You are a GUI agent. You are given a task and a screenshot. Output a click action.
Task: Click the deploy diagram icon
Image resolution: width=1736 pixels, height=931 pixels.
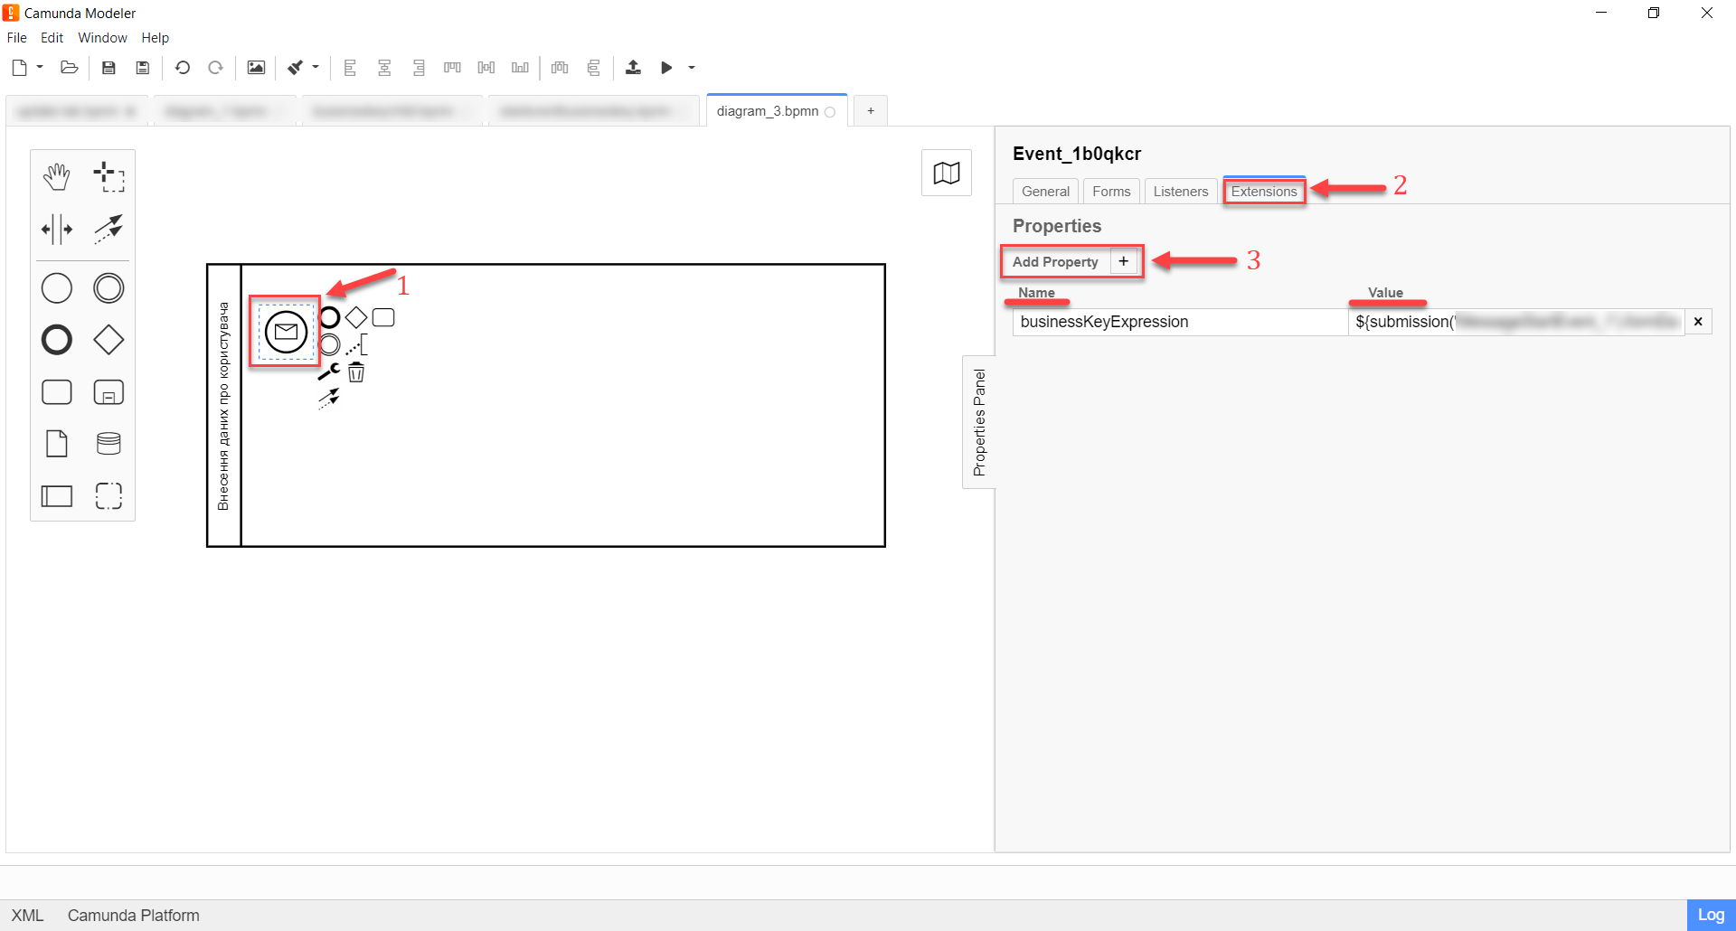633,68
